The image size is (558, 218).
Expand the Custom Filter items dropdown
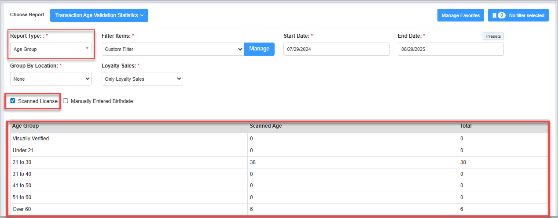[x=173, y=49]
